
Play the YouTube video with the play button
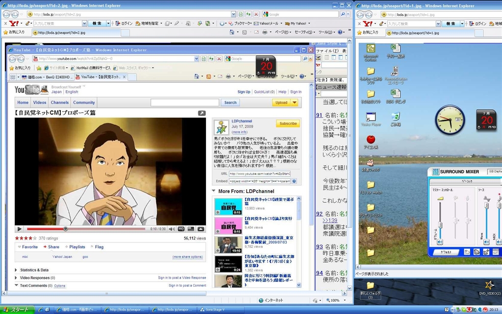19,229
